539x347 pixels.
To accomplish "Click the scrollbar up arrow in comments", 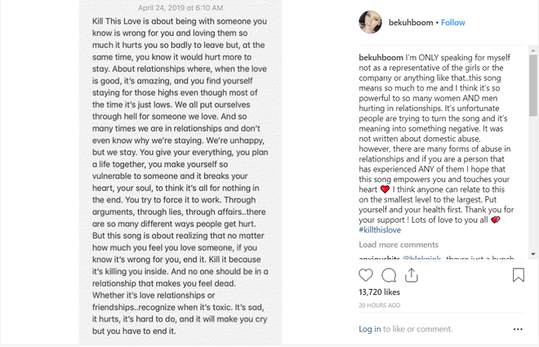I will click(x=533, y=51).
